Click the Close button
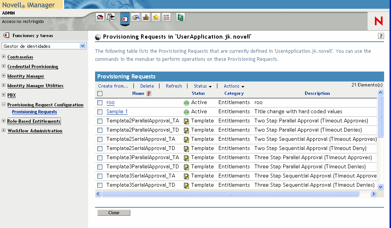391x228 pixels. 114,213
